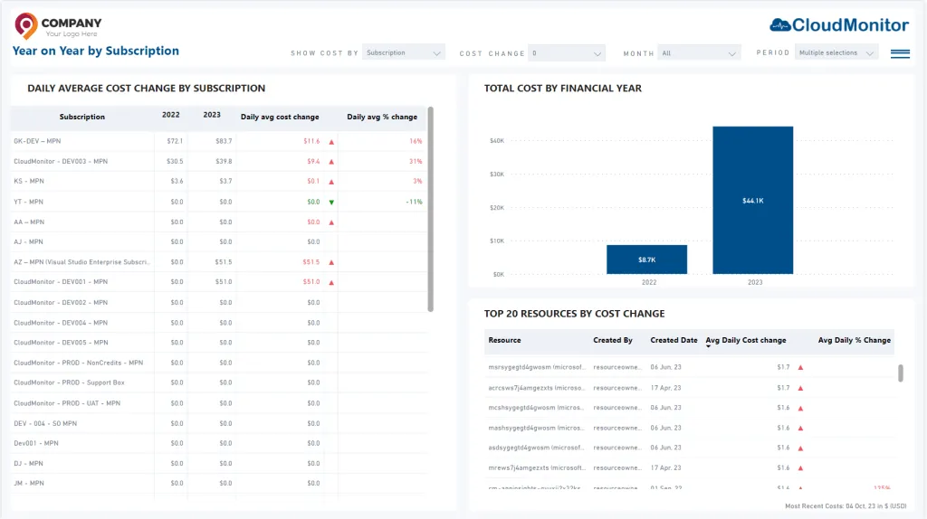Screen dimensions: 927x519
Task: Select the AJ - MPN subscription
Action: [x=218, y=242]
